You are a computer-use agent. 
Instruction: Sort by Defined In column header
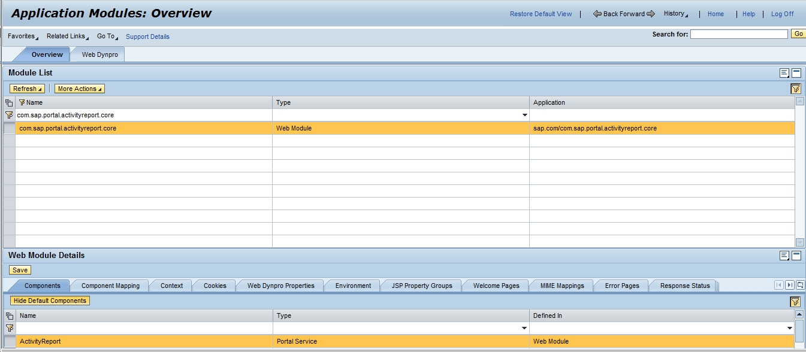[x=662, y=315]
